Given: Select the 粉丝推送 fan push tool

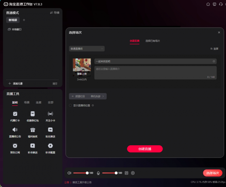Looking at the screenshot, I should pyautogui.click(x=50, y=133).
